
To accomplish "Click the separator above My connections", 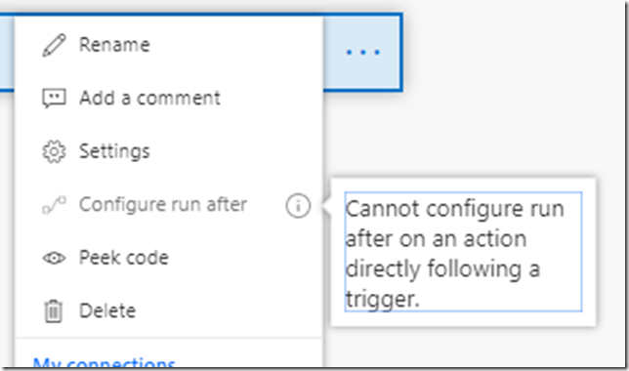I will point(169,338).
